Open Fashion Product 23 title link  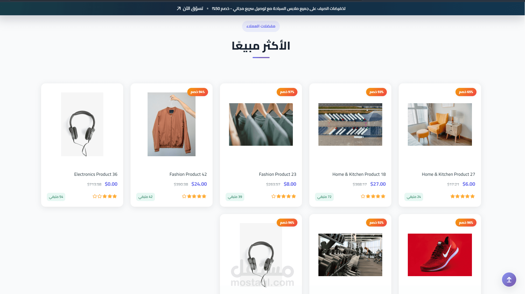point(278,174)
